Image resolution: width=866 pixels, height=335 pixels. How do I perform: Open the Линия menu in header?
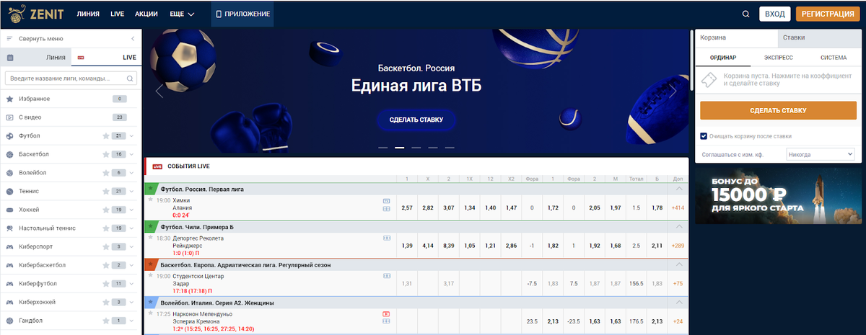tap(88, 14)
